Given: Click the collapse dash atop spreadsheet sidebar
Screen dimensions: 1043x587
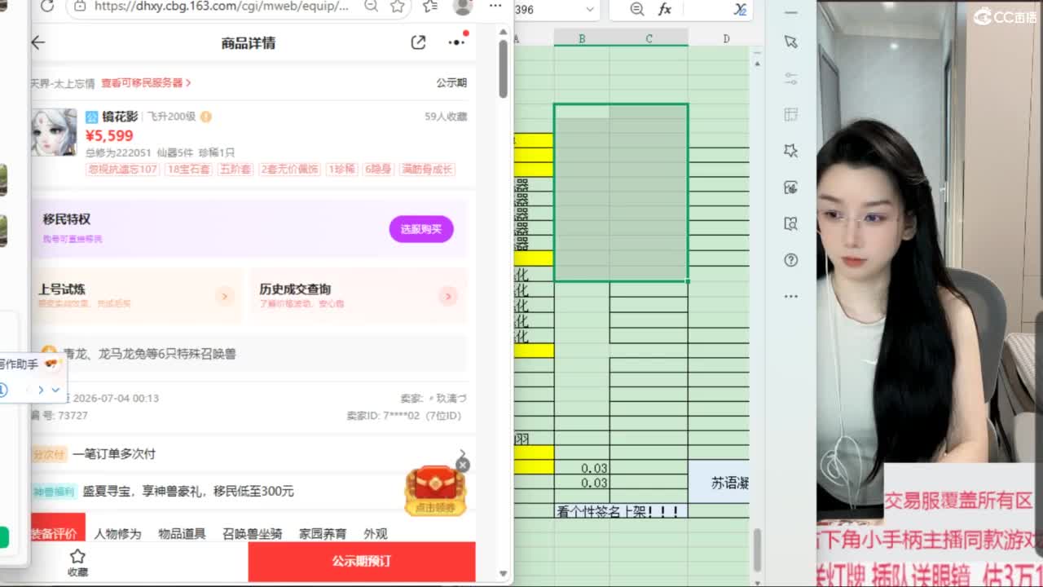Looking at the screenshot, I should tap(790, 13).
